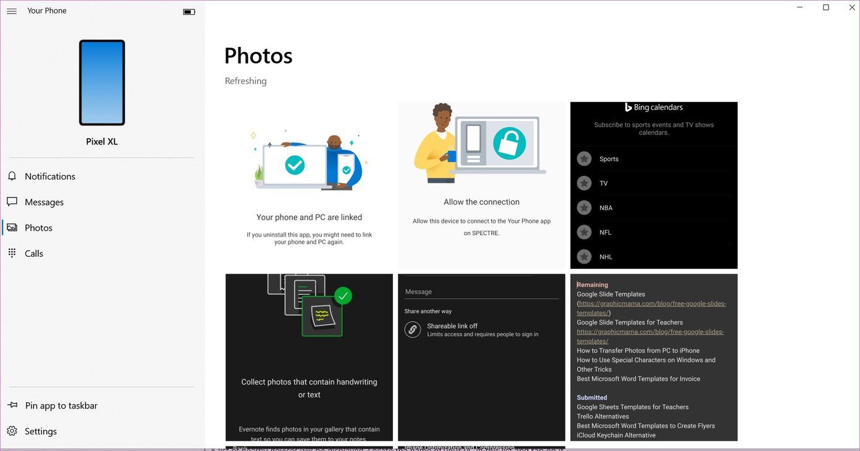The width and height of the screenshot is (860, 451).
Task: Open the 'Shareable link off' screenshot
Action: (x=481, y=357)
